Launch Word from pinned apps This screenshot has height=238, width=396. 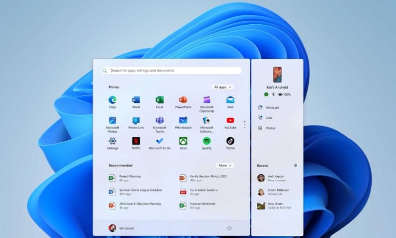tap(136, 102)
